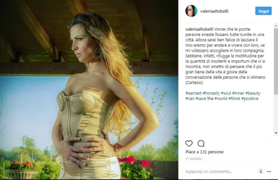Open valeriaaltobelli username in the header
Screen dimensions: 278x180
215,11
